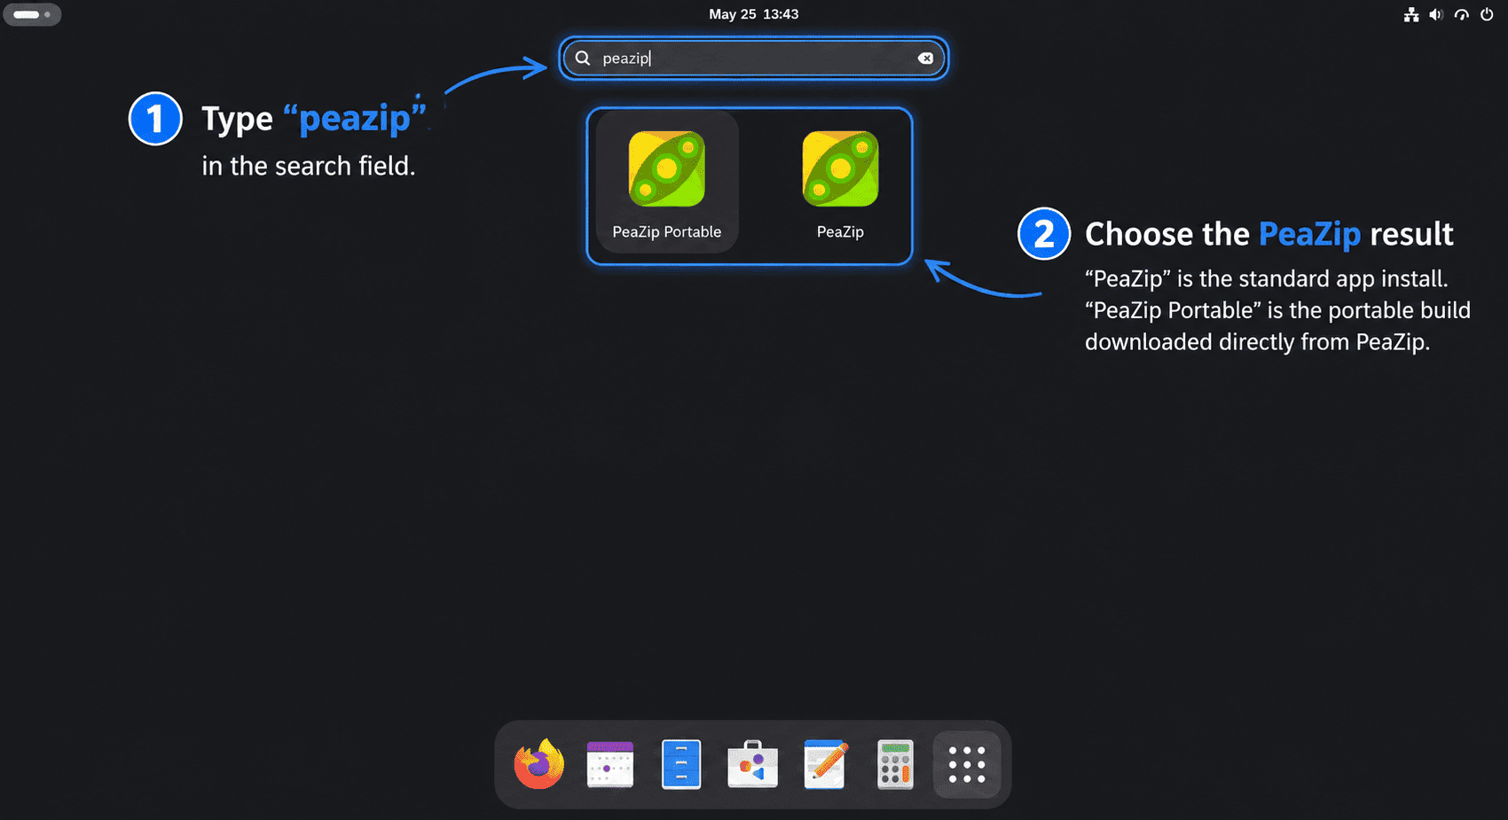
Task: Click the magnifier icon in the search bar
Action: pyautogui.click(x=583, y=59)
